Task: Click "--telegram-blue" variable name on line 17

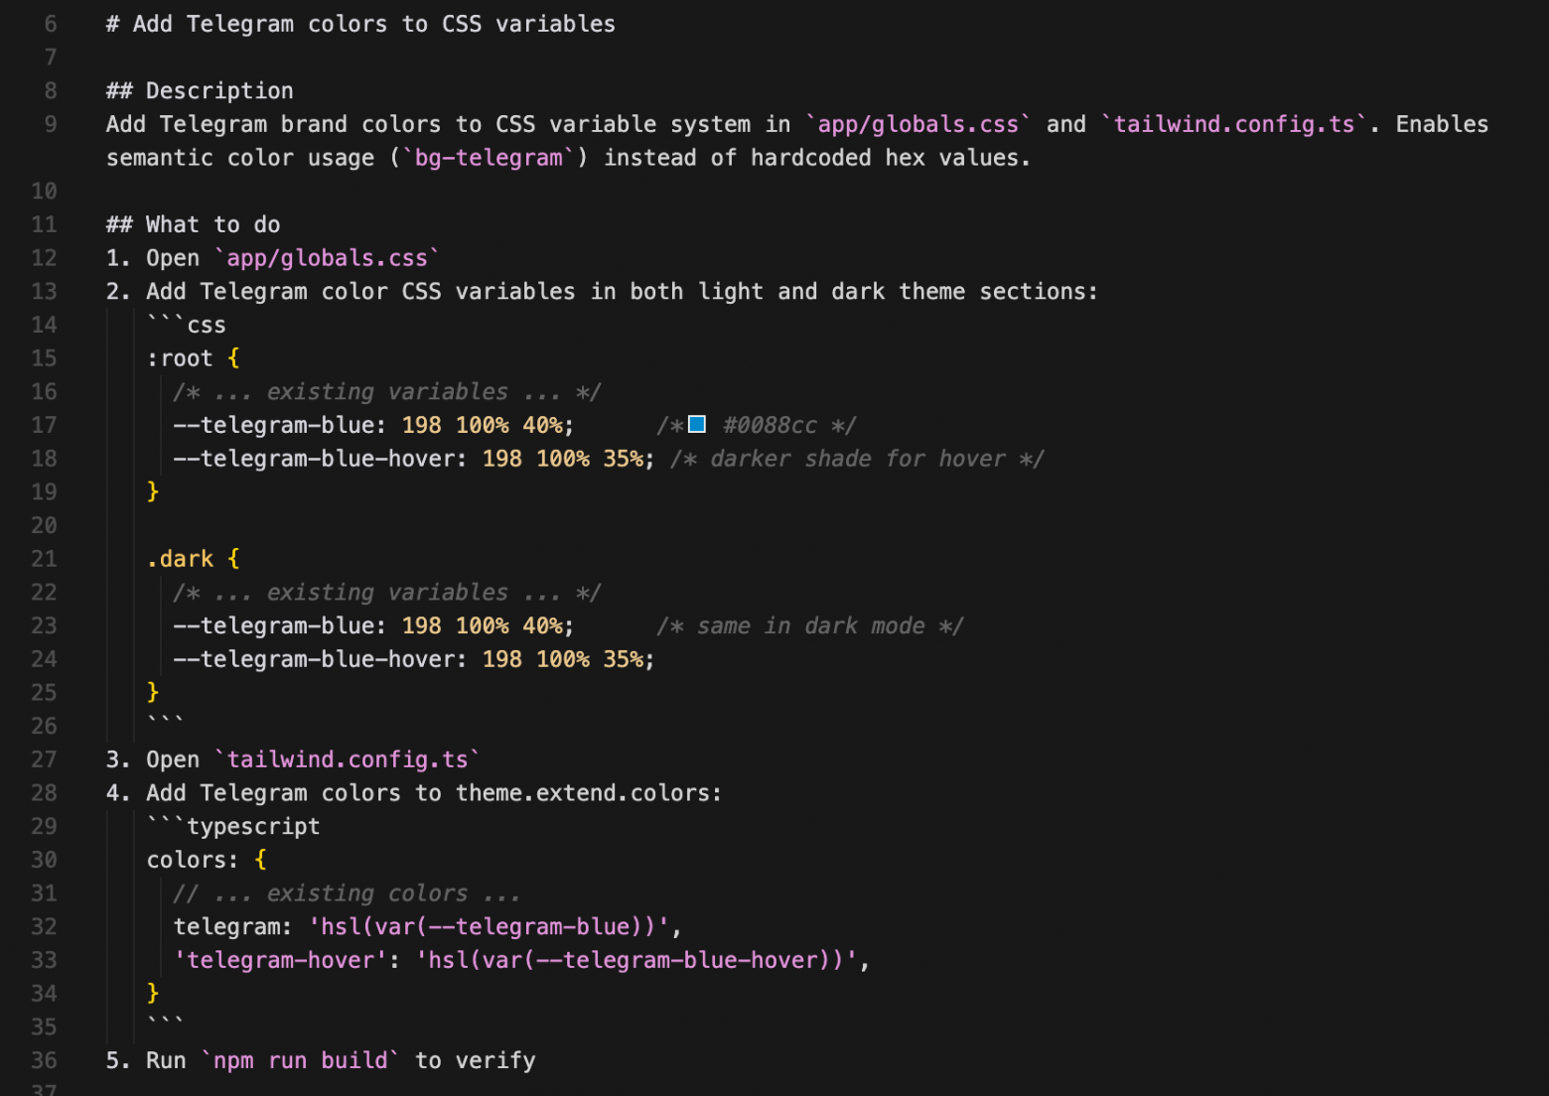Action: (x=274, y=425)
